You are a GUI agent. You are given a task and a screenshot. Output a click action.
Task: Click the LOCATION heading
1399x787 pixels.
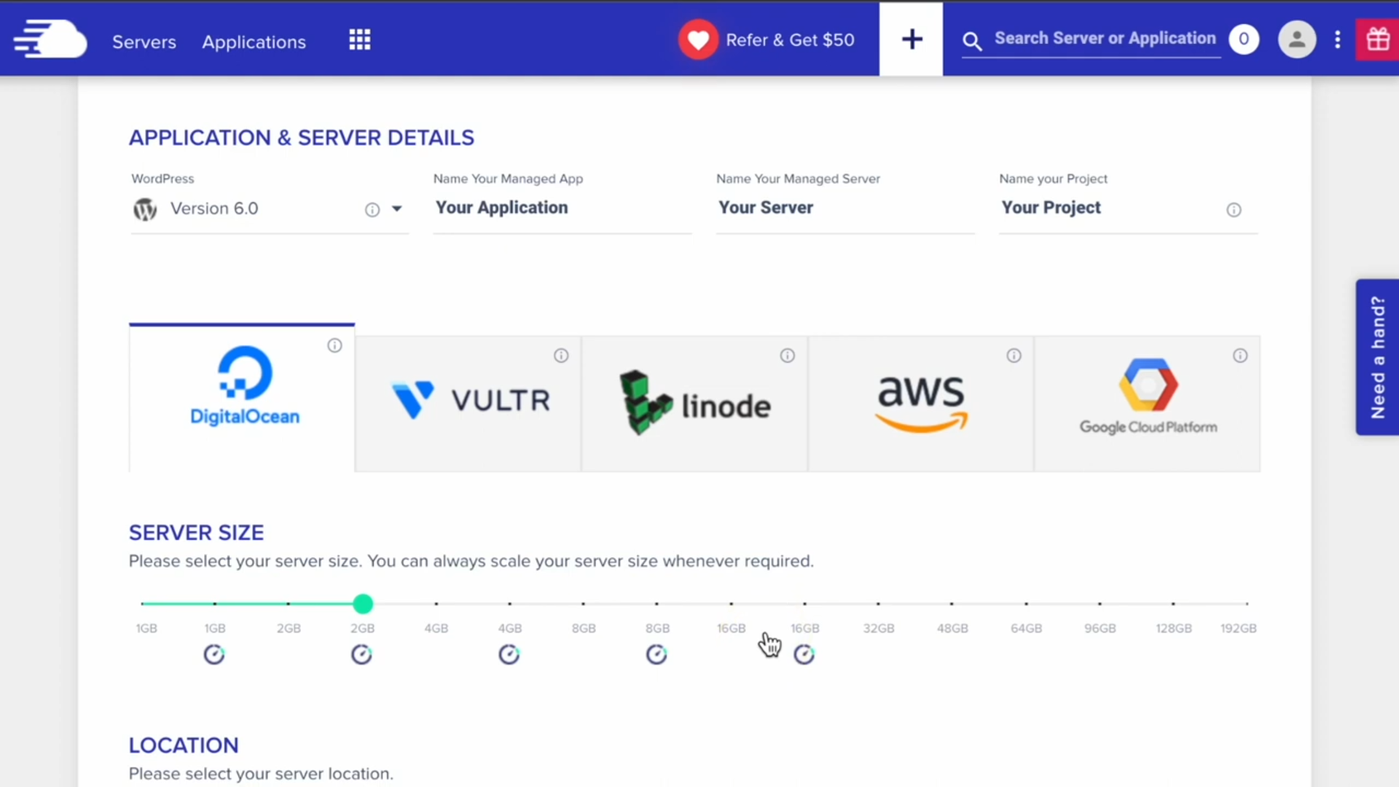click(184, 745)
